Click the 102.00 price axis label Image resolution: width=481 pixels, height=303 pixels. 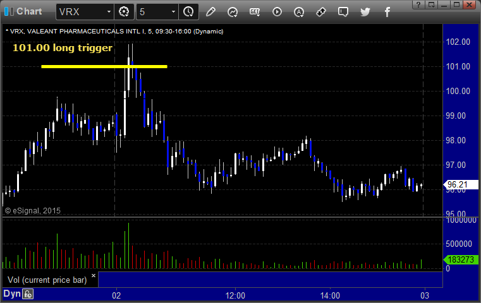pyautogui.click(x=458, y=42)
